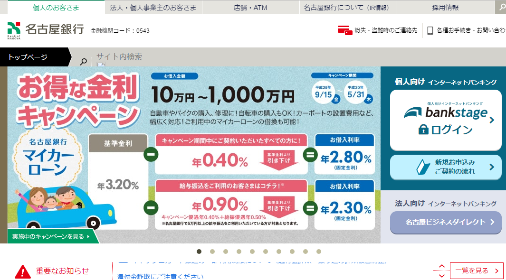Select the fifth carousel slide dot
Image resolution: width=506 pixels, height=280 pixels.
[252, 252]
